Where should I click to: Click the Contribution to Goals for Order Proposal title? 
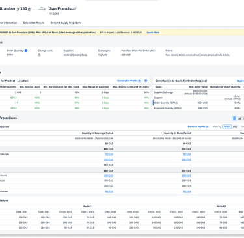tap(181, 81)
